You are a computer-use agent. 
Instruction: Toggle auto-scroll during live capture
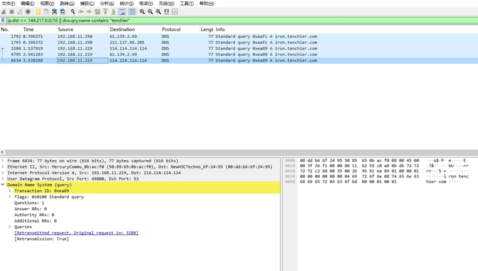coord(122,12)
